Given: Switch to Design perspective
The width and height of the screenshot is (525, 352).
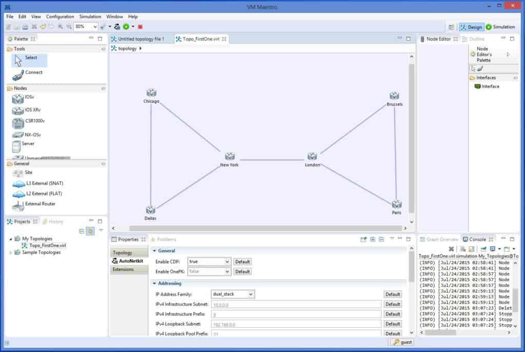Looking at the screenshot, I should tap(471, 27).
